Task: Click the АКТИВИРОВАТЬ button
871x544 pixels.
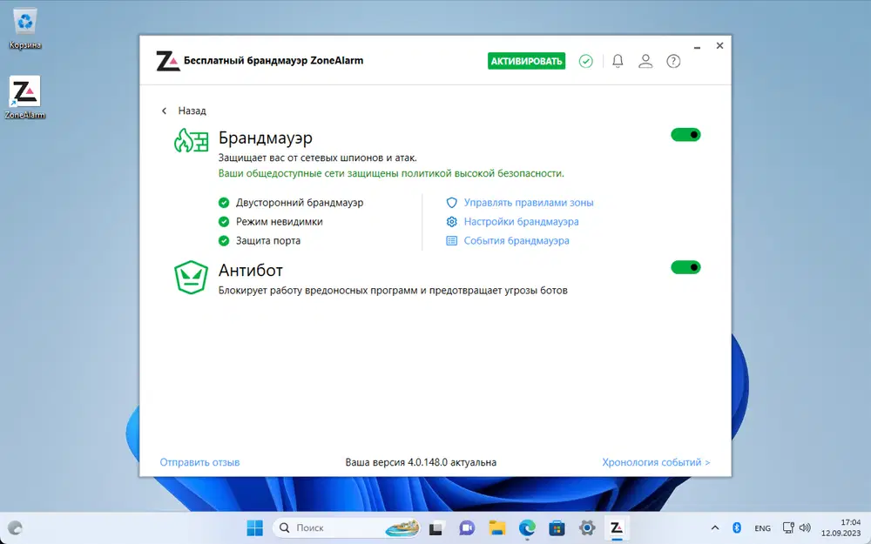Action: coord(527,61)
